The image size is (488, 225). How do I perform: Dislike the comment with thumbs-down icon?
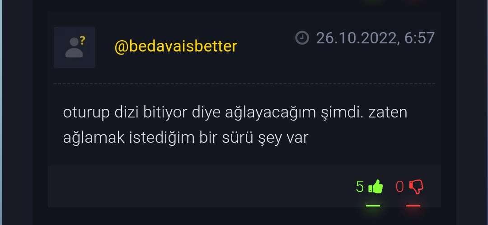pos(416,187)
